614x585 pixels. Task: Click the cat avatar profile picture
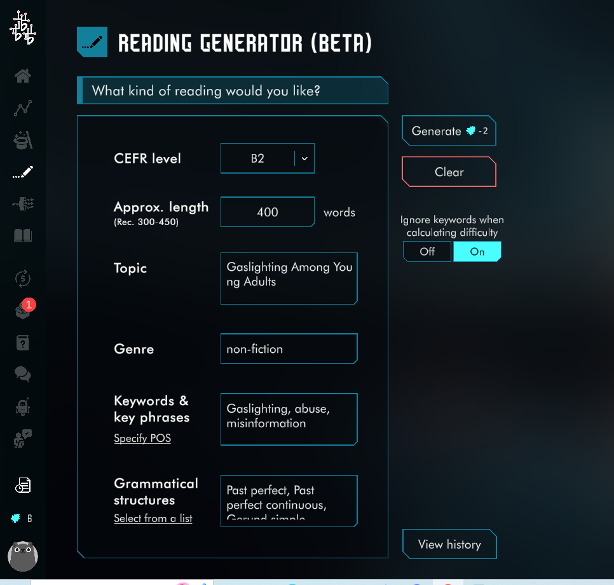(x=23, y=556)
